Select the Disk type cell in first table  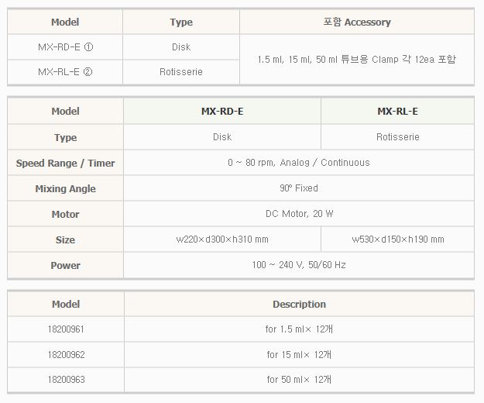point(181,47)
